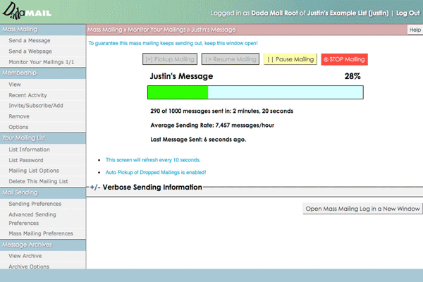Select Delete This Mailing List
Image resolution: width=423 pixels, height=282 pixels.
pyautogui.click(x=38, y=181)
